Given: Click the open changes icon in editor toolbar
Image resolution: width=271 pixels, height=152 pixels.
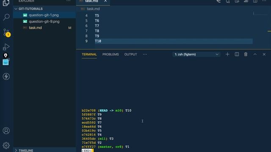Looking at the screenshot, I should point(228,1).
